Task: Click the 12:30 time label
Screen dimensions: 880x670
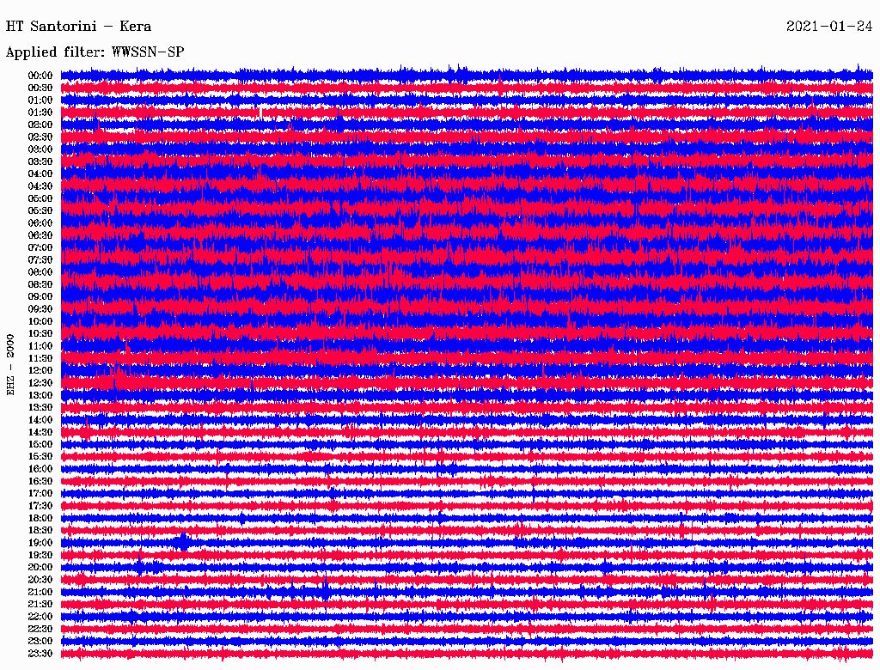Action: [40, 383]
